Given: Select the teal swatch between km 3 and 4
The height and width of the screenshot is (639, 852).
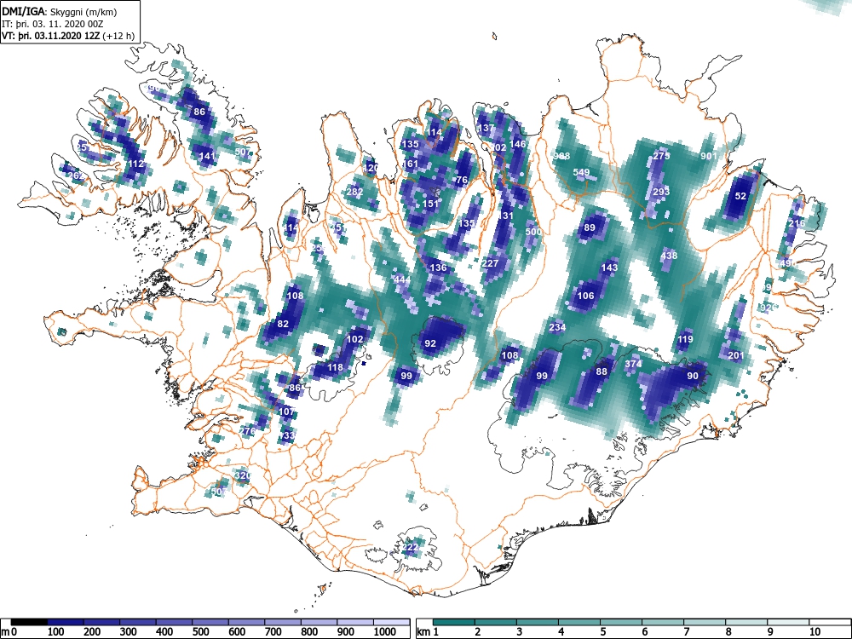Looking at the screenshot, I should (x=538, y=622).
